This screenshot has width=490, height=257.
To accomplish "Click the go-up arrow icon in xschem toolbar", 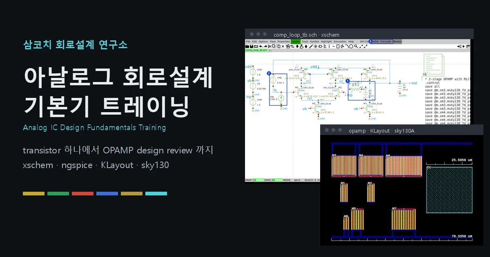I will tap(306, 47).
